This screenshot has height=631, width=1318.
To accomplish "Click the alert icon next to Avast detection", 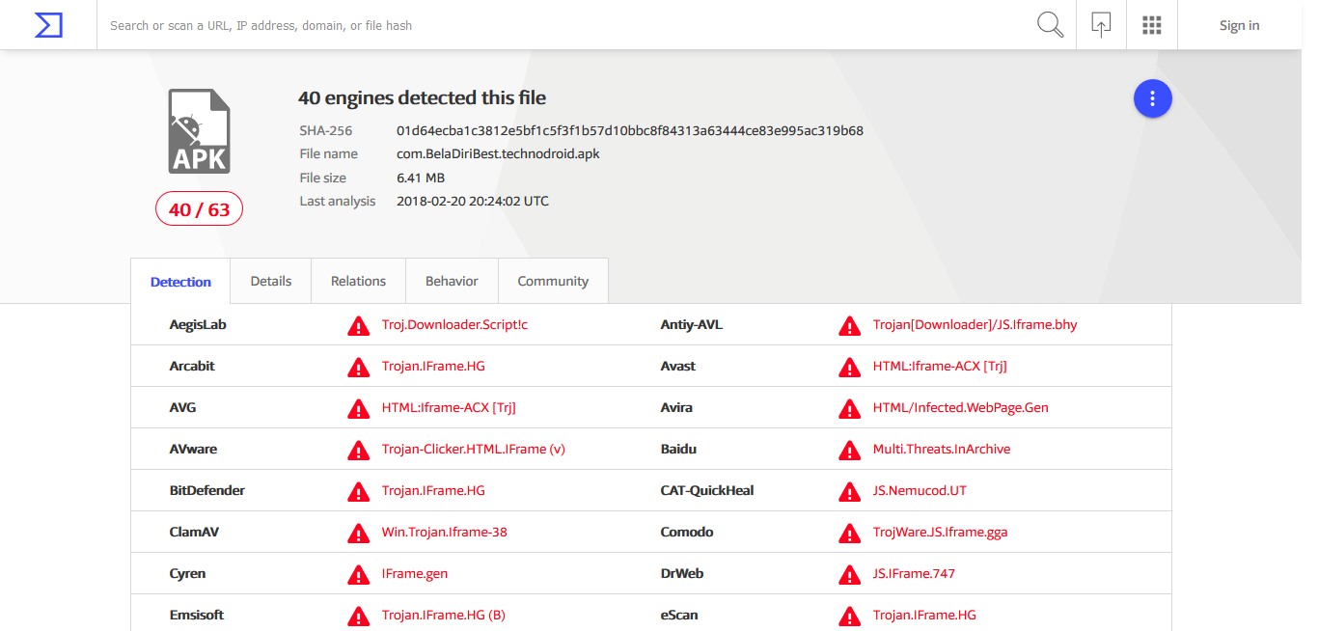I will click(849, 368).
